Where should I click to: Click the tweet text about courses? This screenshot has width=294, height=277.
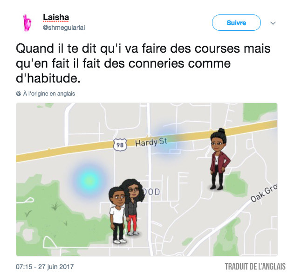pos(143,63)
